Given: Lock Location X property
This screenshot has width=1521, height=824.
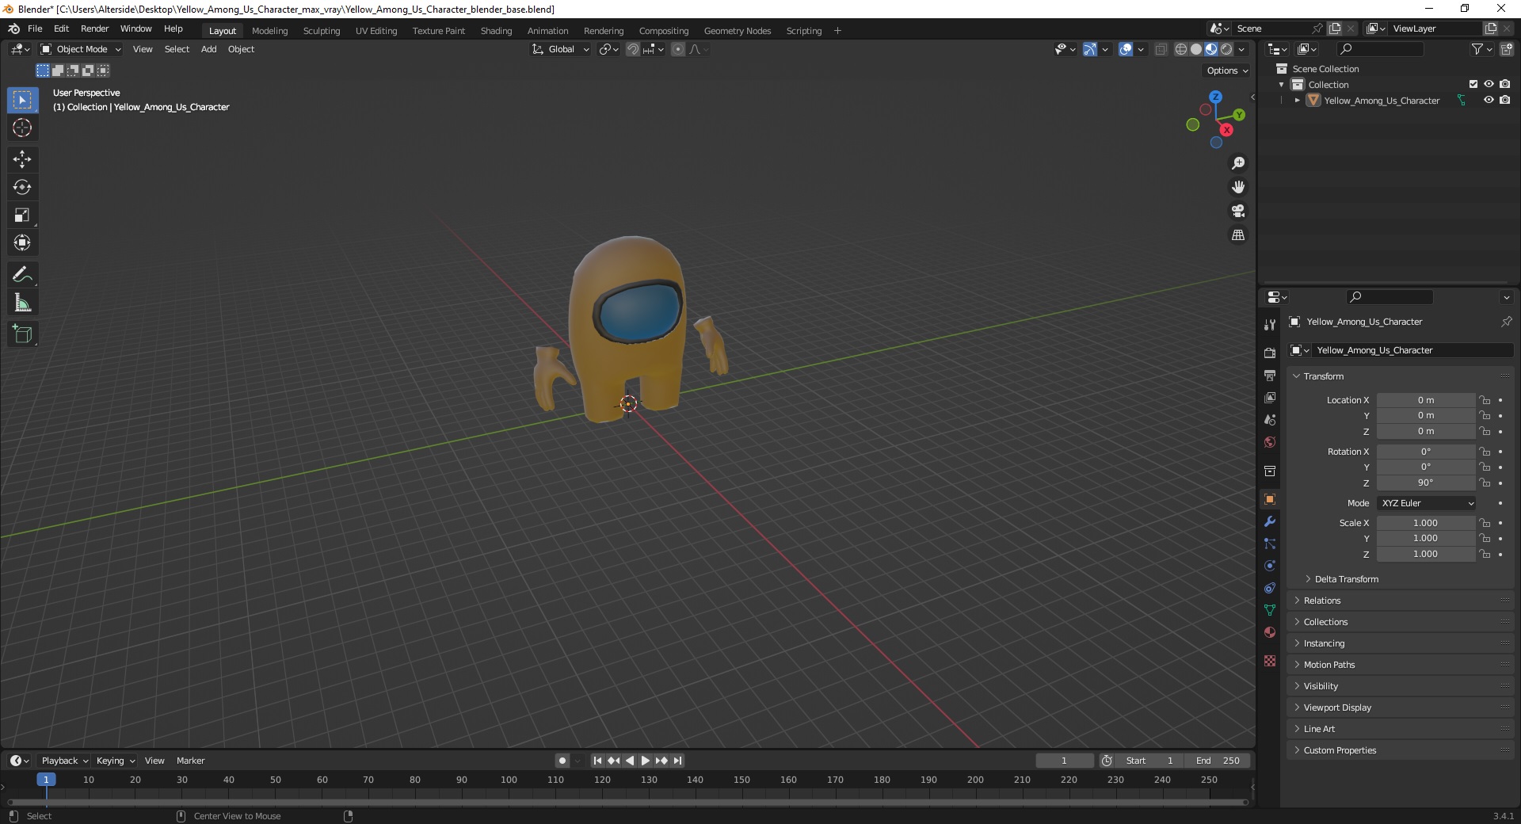Looking at the screenshot, I should [x=1485, y=400].
